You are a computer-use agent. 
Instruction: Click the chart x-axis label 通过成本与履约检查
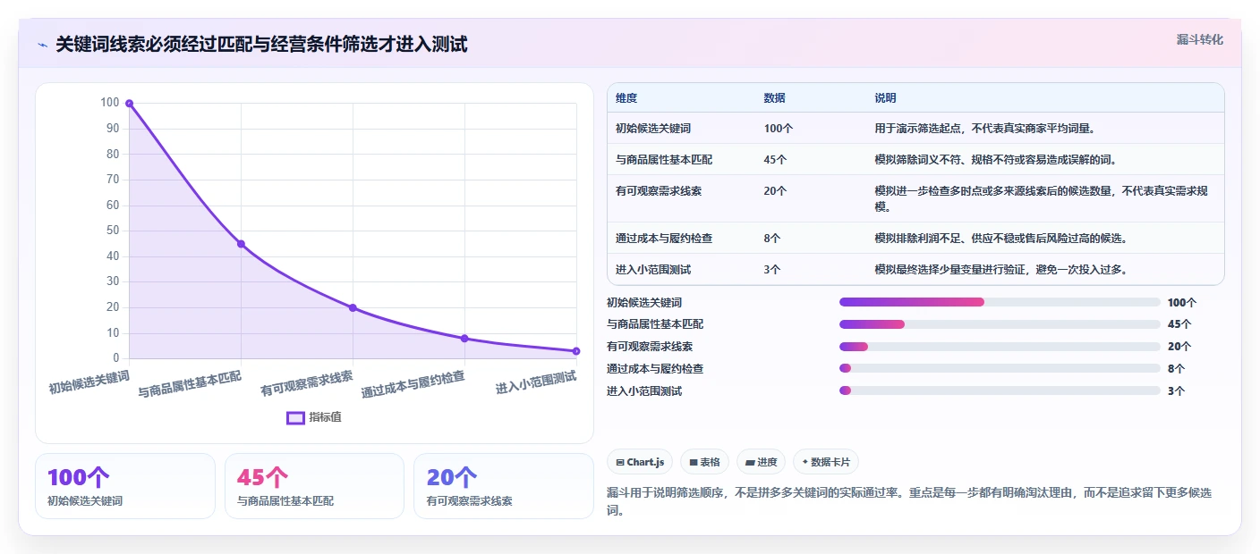click(x=413, y=384)
